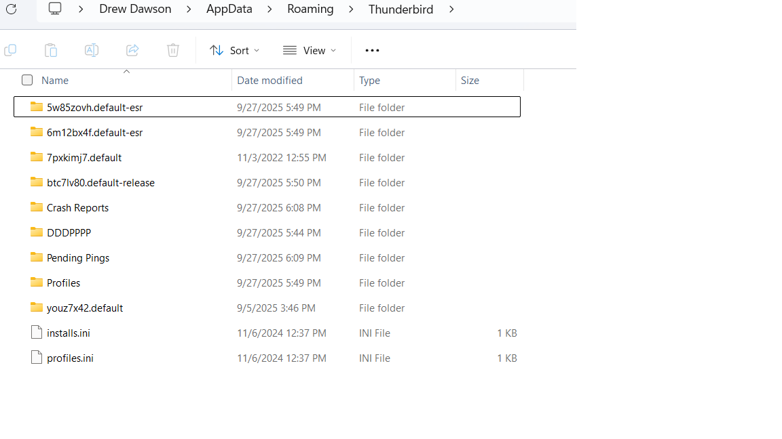The image size is (782, 439).
Task: Click folder icon of youz7x42.default
Action: point(37,307)
